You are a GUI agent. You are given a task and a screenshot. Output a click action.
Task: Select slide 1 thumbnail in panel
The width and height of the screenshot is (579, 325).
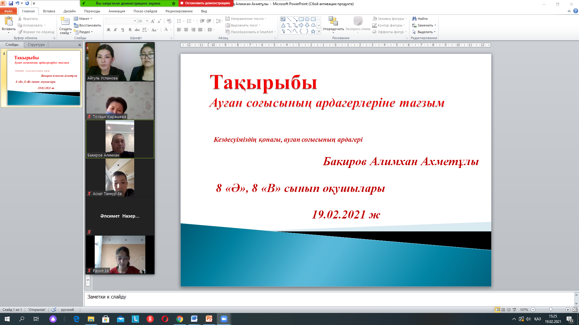pyautogui.click(x=44, y=78)
